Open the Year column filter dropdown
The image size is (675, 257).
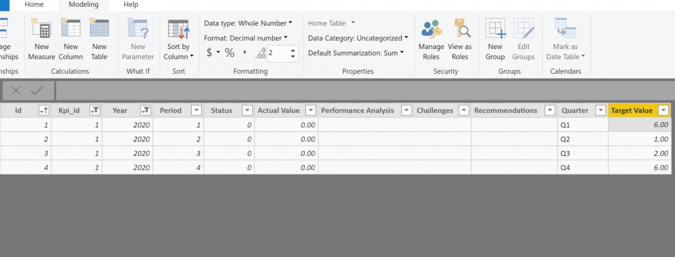146,110
